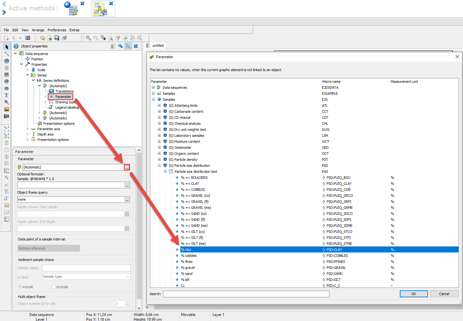The width and height of the screenshot is (463, 321).
Task: Click the browse button beside (Automatic) parameter field
Action: pyautogui.click(x=127, y=167)
